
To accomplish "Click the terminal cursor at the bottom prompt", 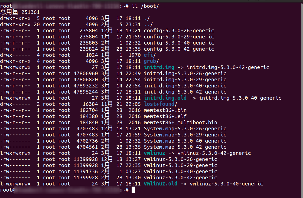I will pyautogui.click(x=133, y=190).
